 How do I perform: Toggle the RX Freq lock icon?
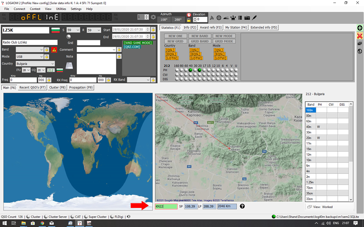[108, 80]
